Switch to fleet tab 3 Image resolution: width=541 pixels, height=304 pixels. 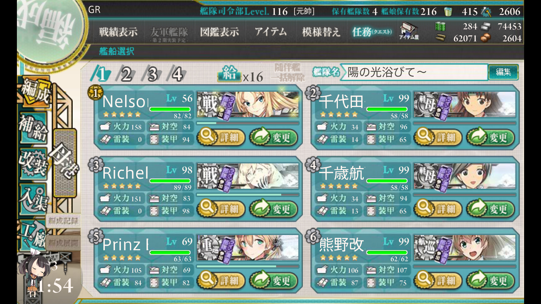pos(152,74)
